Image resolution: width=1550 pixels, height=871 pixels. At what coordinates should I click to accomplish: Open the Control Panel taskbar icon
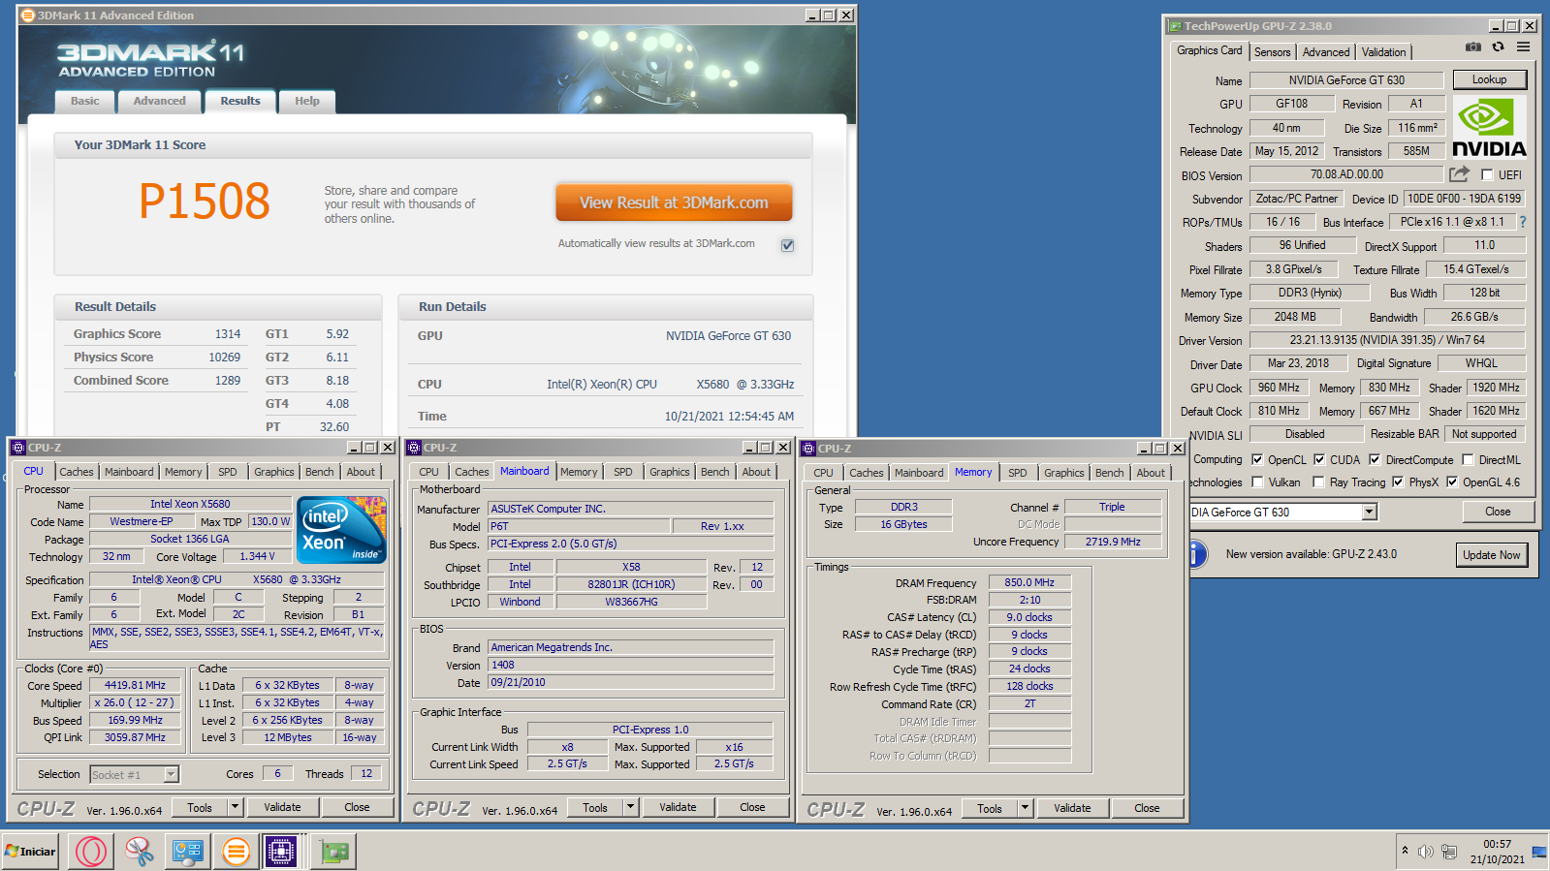point(187,852)
